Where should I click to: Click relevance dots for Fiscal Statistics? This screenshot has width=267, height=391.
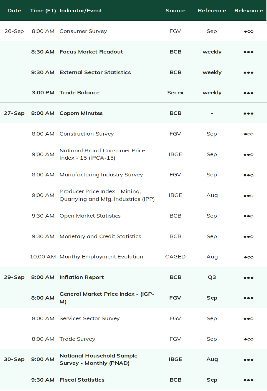click(248, 380)
